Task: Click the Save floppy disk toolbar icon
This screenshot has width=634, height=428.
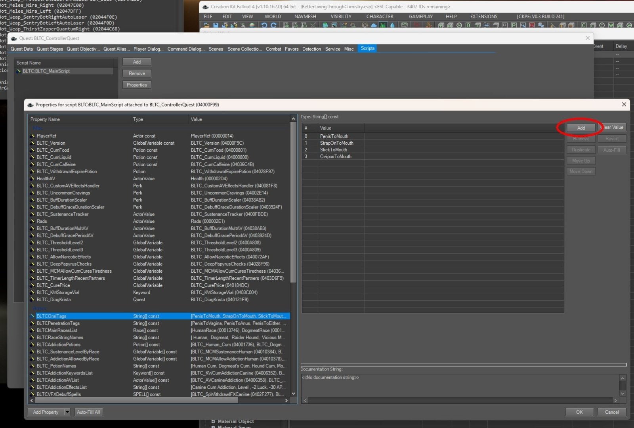Action: (216, 25)
